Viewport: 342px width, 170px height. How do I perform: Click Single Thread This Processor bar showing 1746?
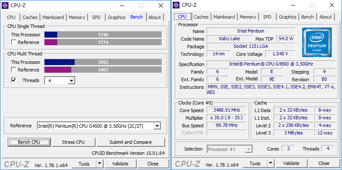pos(103,35)
